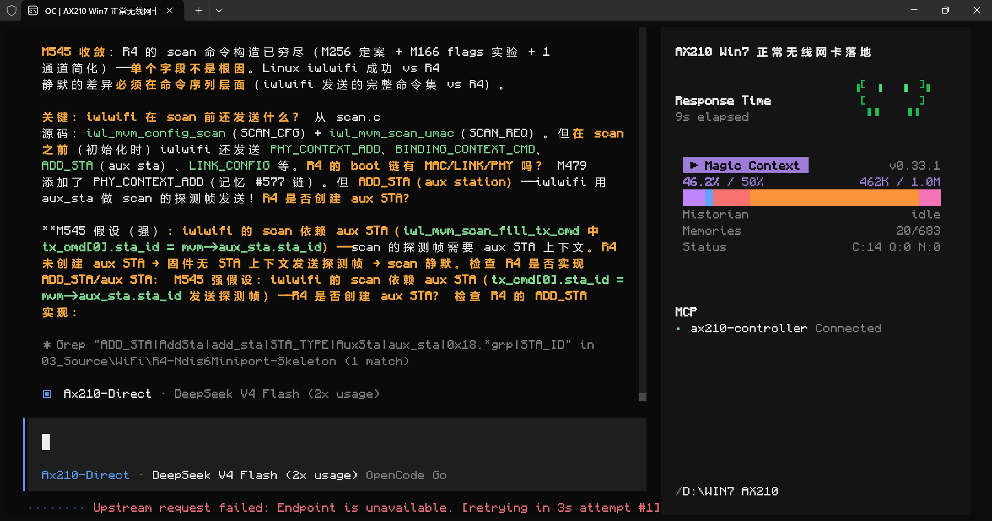Click the Magic Context badge

745,165
